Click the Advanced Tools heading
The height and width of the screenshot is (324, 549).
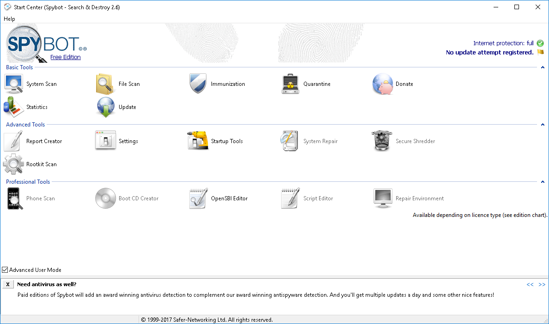(x=25, y=125)
